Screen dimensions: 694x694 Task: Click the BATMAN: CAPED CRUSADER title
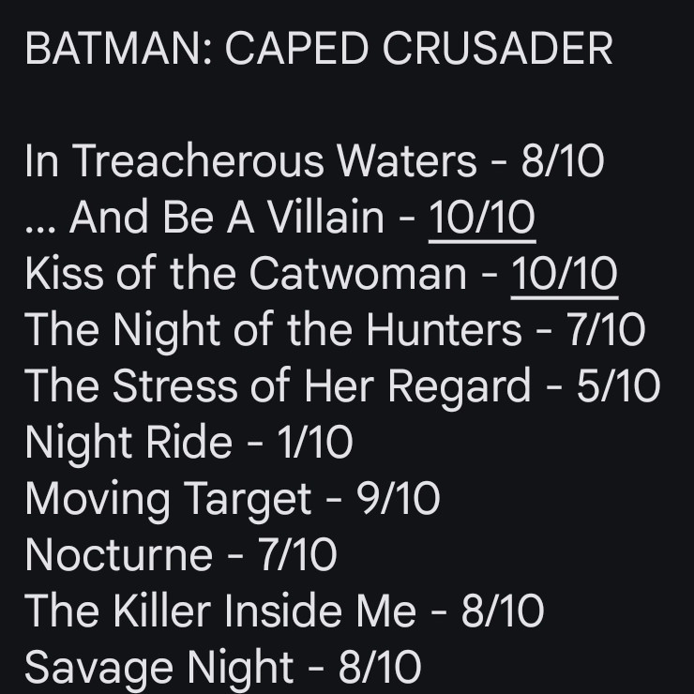[319, 49]
